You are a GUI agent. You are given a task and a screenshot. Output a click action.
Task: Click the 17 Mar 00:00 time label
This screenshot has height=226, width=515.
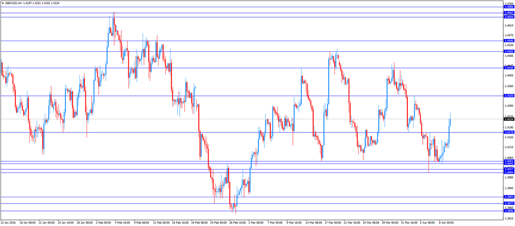tap(332, 222)
